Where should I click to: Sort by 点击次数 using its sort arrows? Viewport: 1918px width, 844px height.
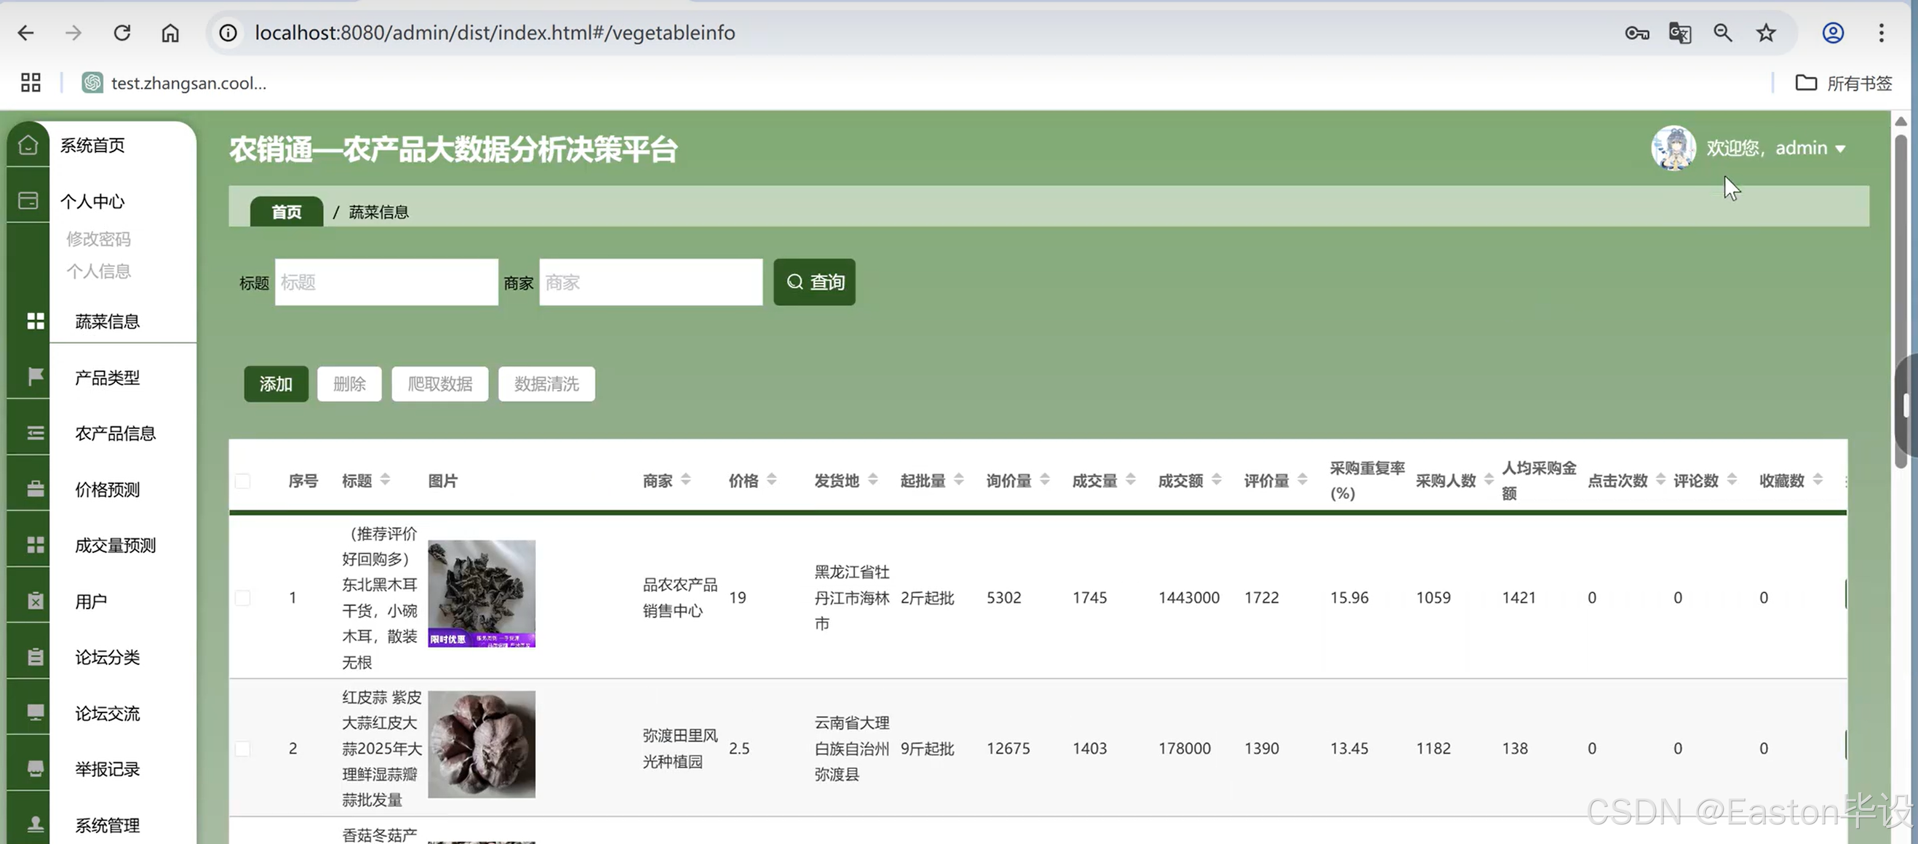pos(1660,480)
